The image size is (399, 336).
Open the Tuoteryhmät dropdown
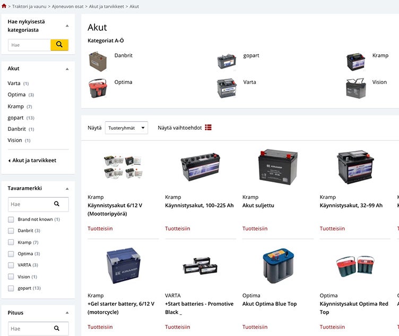[x=126, y=128]
